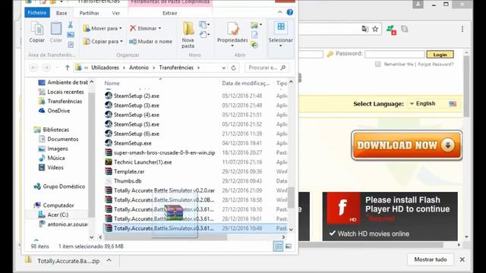
Task: Open download item options chevron
Action: point(109,260)
